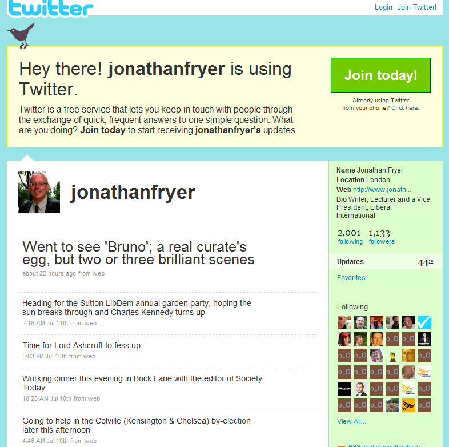The width and height of the screenshot is (449, 447).
Task: Click View All... under Following
Action: pyautogui.click(x=351, y=421)
